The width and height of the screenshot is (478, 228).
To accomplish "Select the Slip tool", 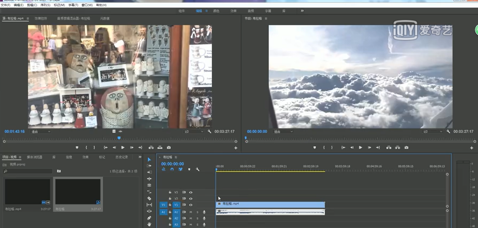I will pyautogui.click(x=149, y=204).
